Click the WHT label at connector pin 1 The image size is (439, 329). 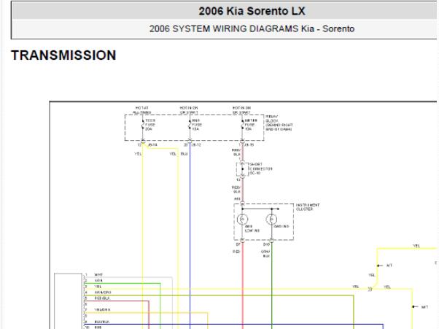(98, 275)
